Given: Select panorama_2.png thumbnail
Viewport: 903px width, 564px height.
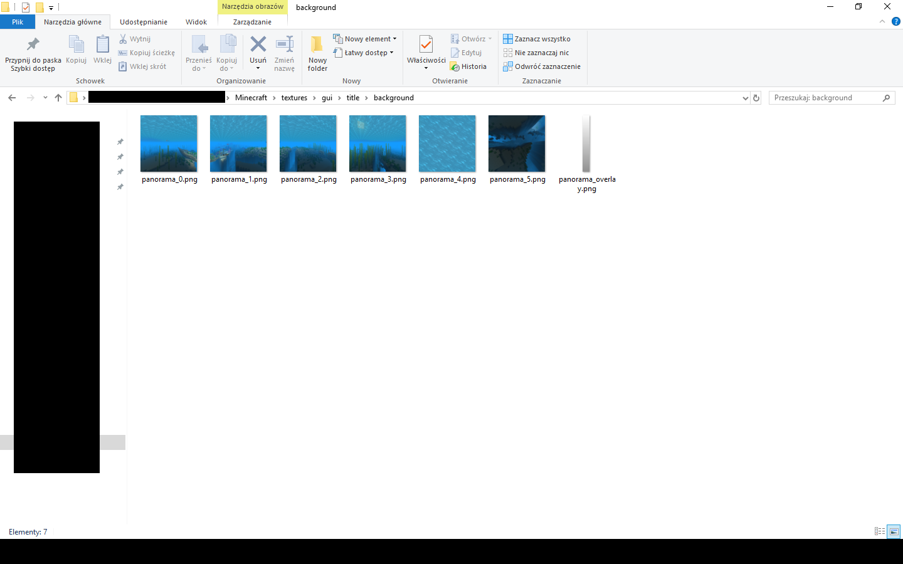Looking at the screenshot, I should [308, 144].
